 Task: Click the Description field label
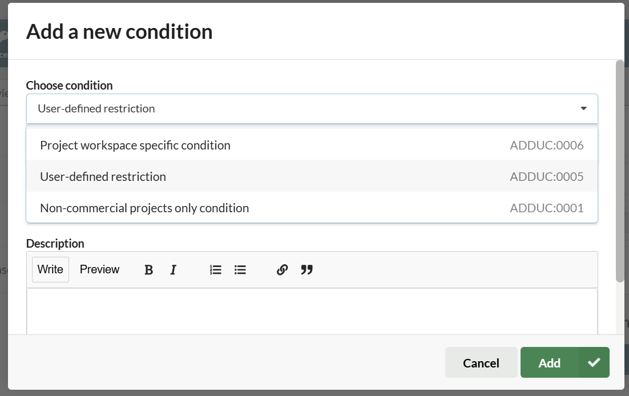click(55, 243)
